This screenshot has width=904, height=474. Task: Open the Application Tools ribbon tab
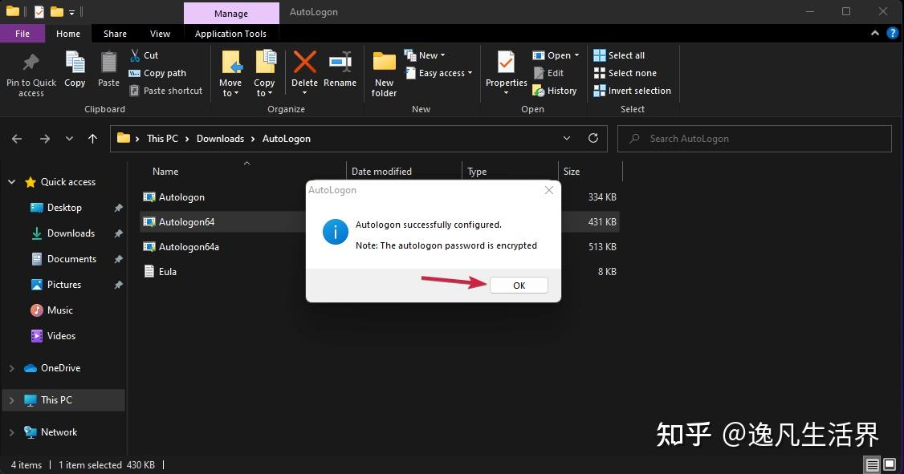click(x=231, y=34)
